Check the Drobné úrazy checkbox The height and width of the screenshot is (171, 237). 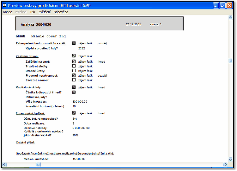pyautogui.click(x=74, y=71)
